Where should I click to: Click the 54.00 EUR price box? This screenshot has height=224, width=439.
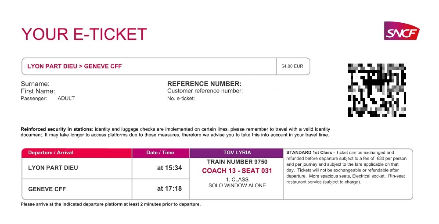292,67
